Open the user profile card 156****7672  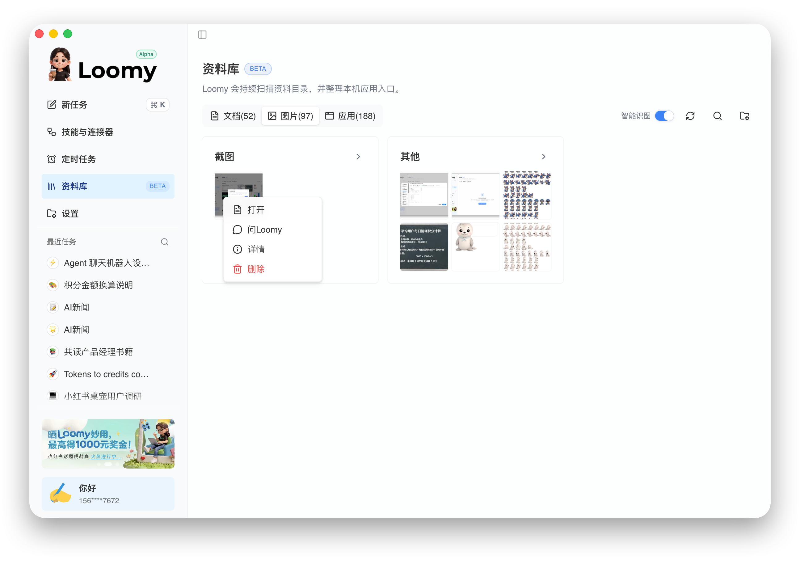tap(108, 494)
